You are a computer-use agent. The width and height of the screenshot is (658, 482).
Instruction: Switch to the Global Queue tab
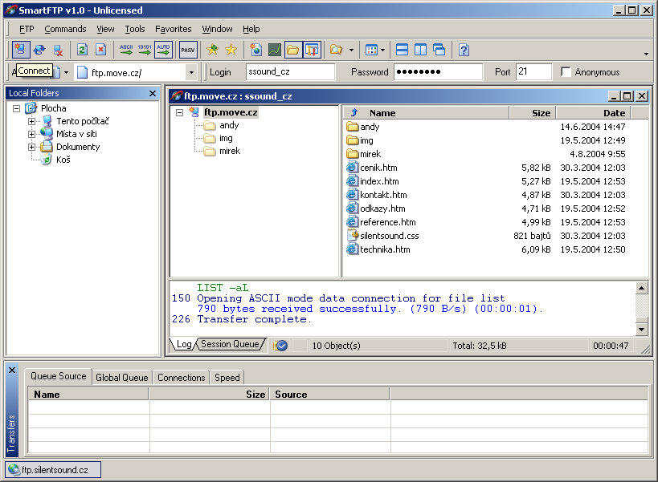point(121,377)
